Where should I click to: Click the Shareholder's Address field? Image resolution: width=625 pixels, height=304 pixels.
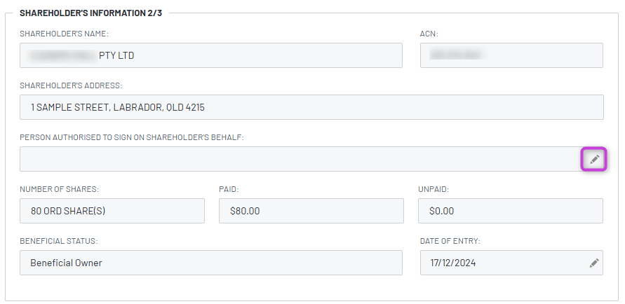coord(311,107)
